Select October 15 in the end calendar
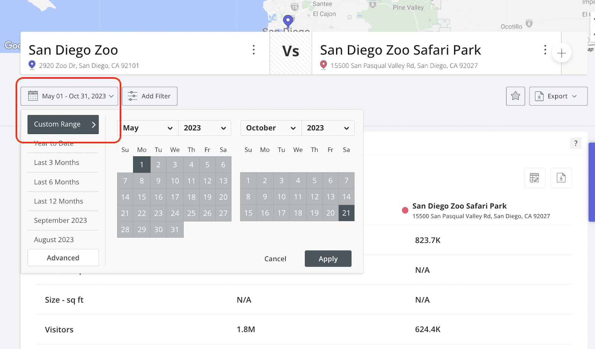 coord(248,213)
